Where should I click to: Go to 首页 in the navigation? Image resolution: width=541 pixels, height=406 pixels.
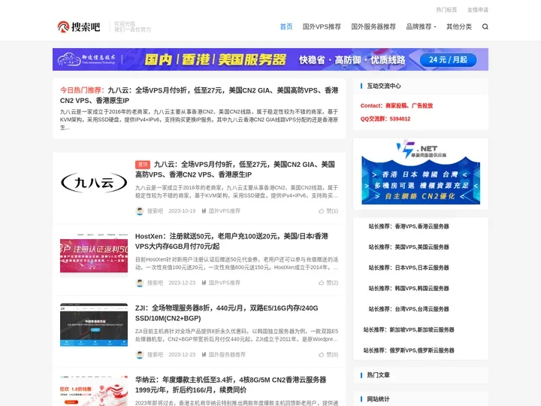[286, 26]
